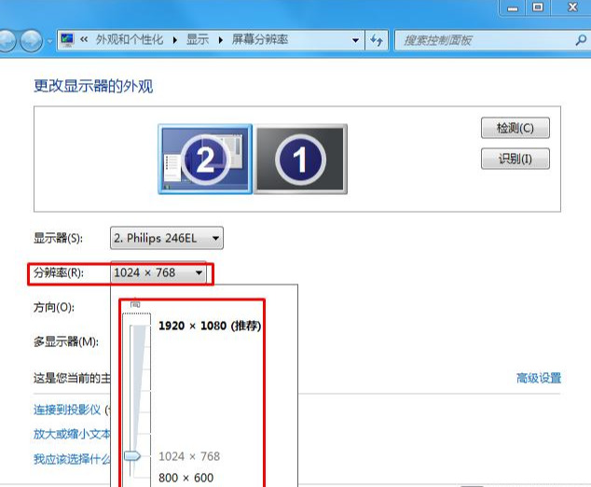
Task: Click the resolution slider thumb
Action: (132, 456)
